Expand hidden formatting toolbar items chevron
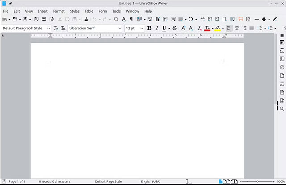286x185 pixels. pyautogui.click(x=285, y=28)
